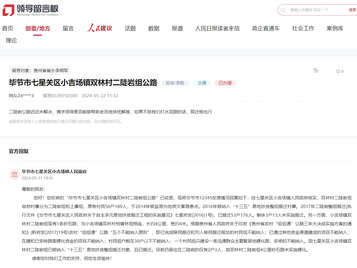357x268 pixels.
Task: Click the 搜索 search button
Action: tap(352, 10)
